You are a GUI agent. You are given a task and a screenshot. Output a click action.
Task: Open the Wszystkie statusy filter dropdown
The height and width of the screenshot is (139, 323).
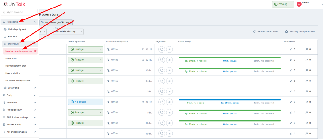pyautogui.click(x=68, y=32)
